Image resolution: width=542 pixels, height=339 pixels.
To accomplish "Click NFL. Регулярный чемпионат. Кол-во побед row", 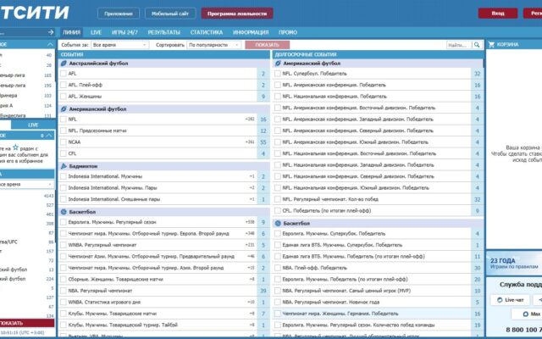I will [x=378, y=199].
